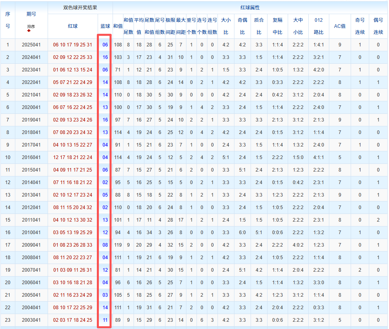Open issue number 2025041

[x=31, y=45]
